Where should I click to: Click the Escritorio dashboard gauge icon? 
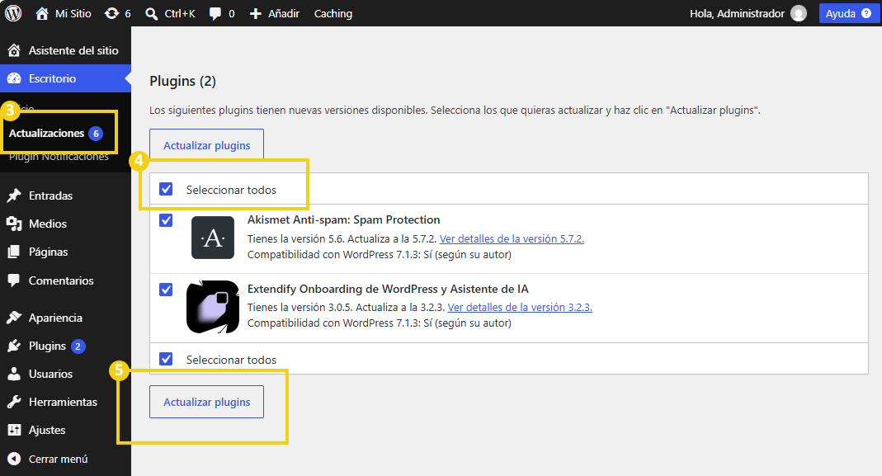pos(14,78)
